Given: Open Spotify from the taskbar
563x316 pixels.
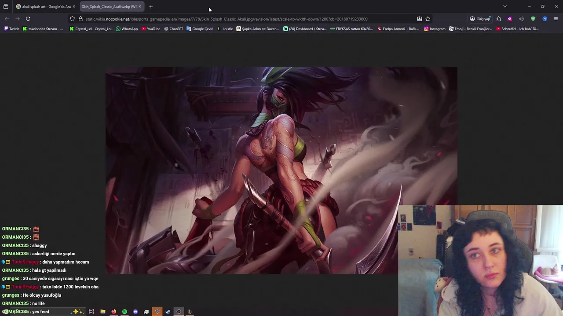Looking at the screenshot, I should (124, 312).
